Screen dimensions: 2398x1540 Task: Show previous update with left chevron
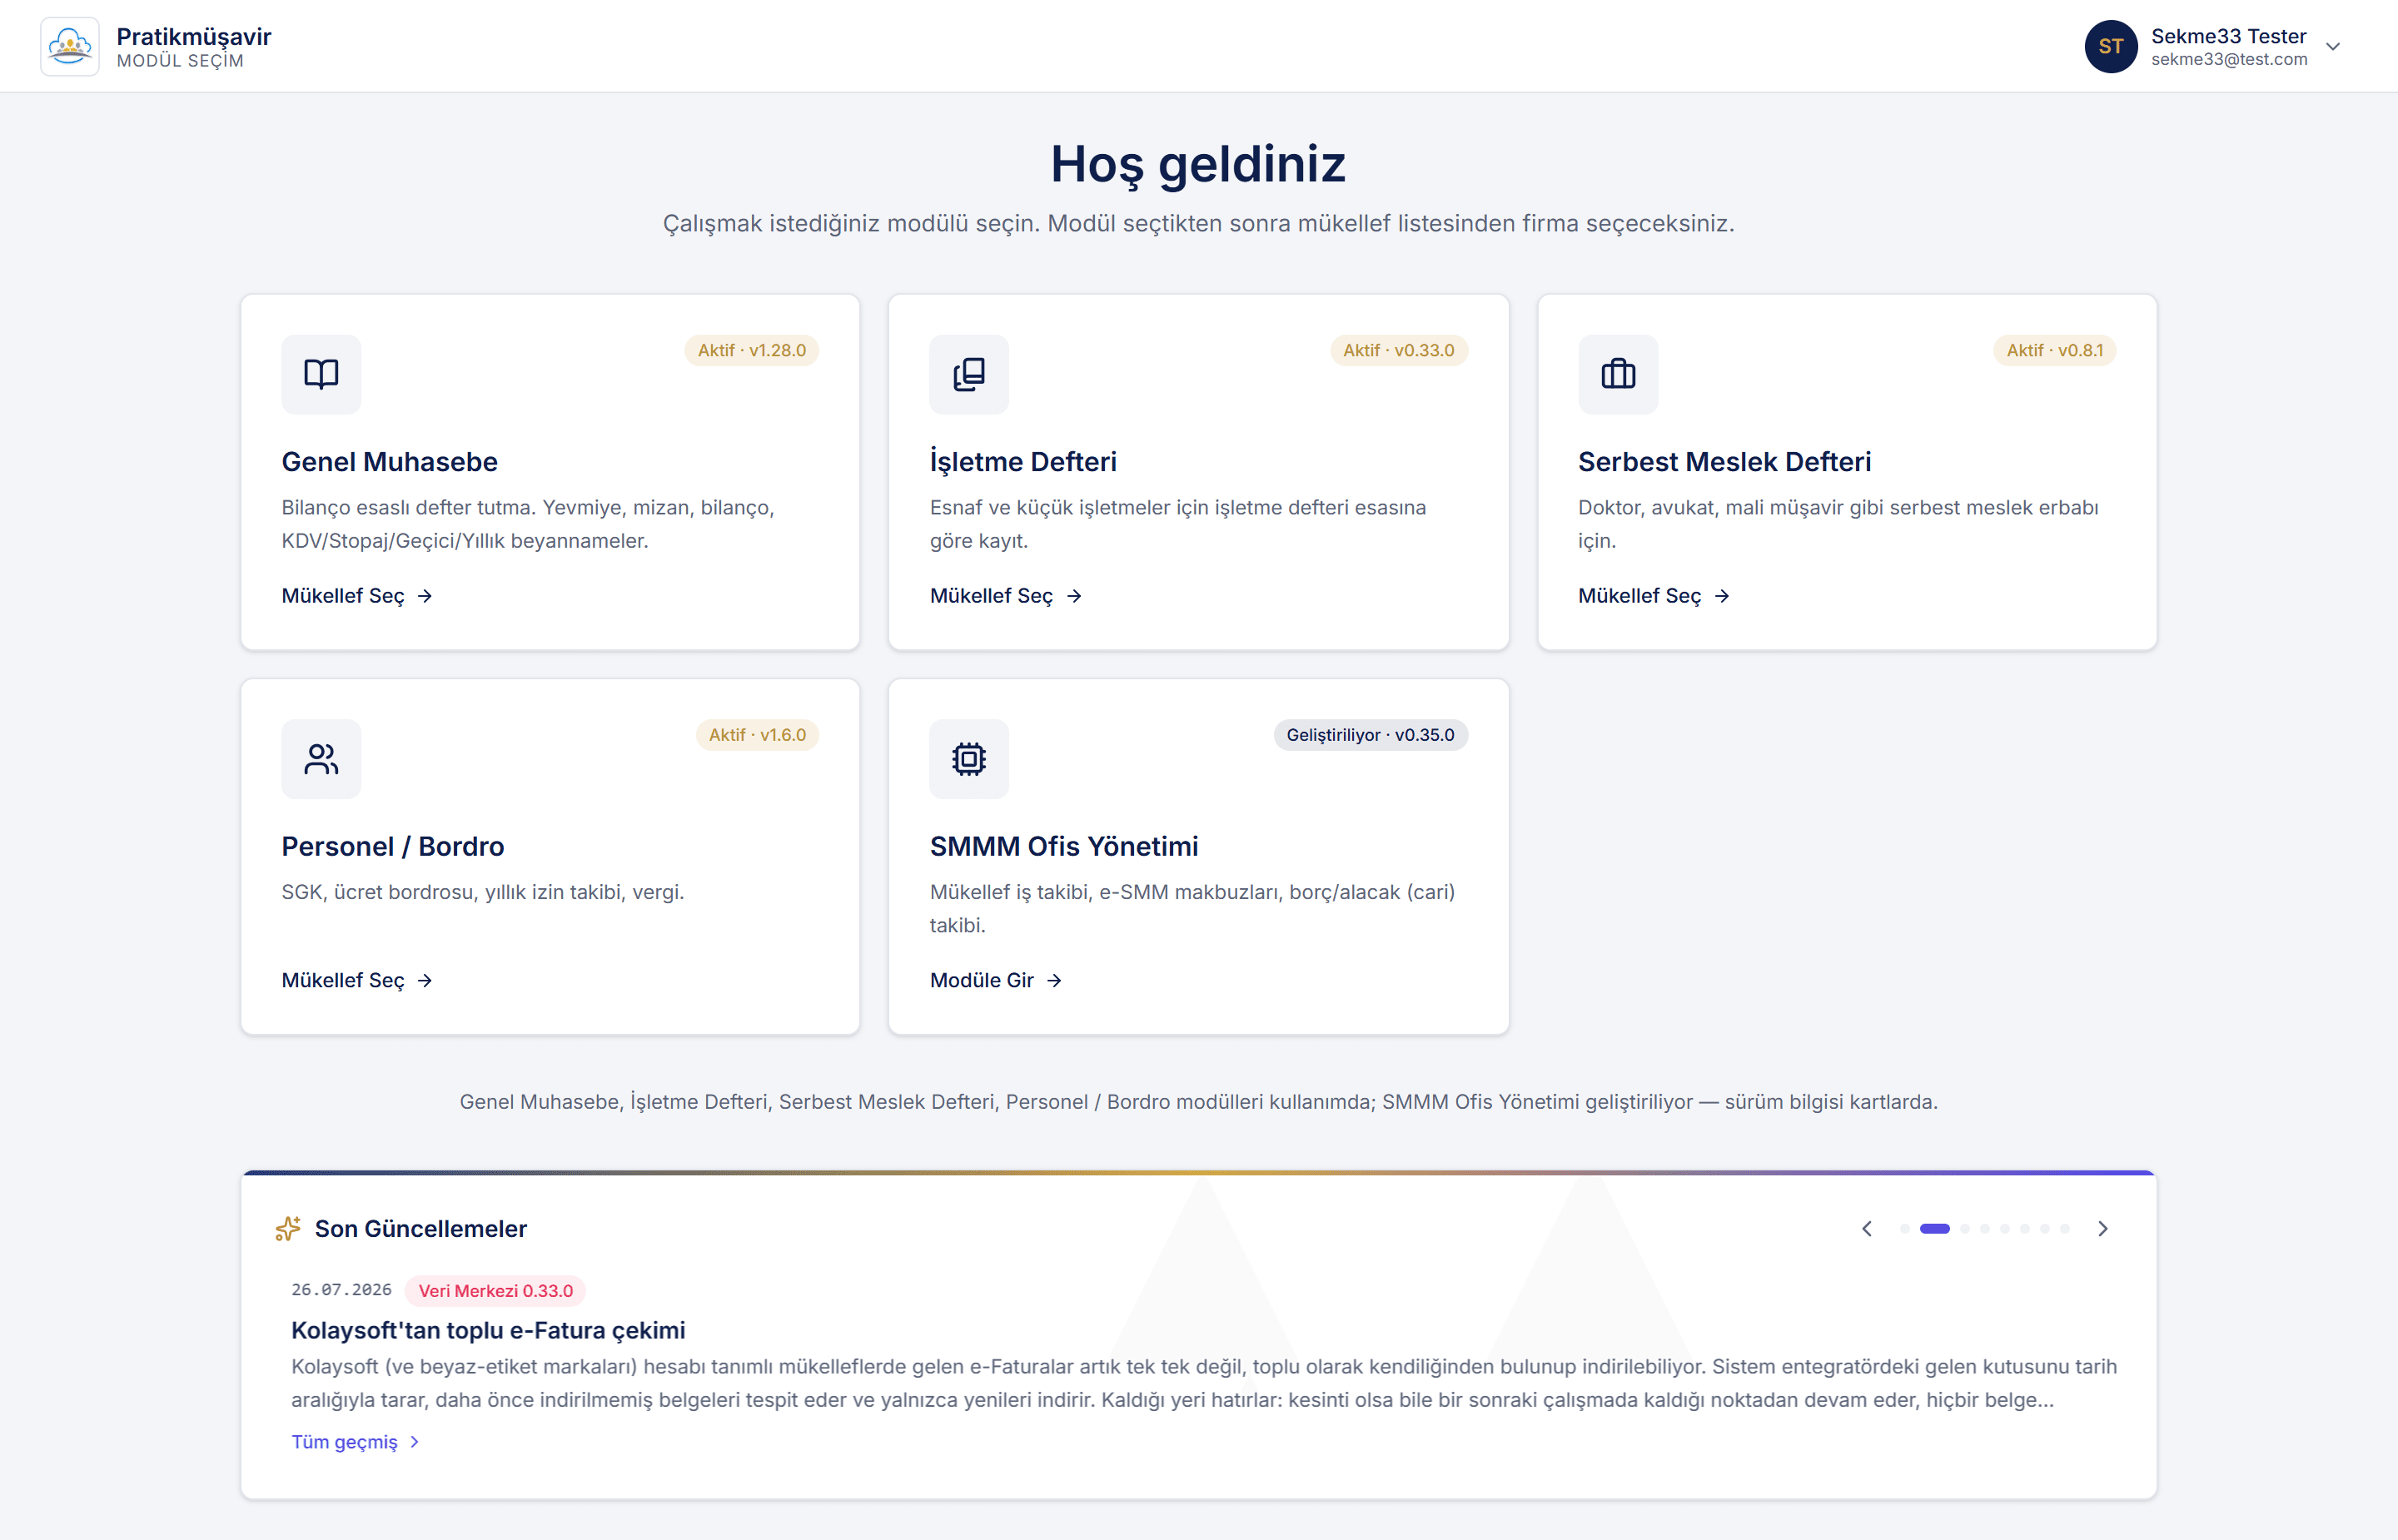click(1866, 1229)
